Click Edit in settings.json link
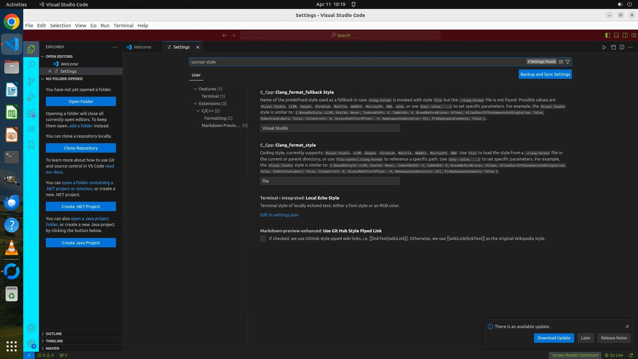The image size is (638, 359). coord(279,215)
